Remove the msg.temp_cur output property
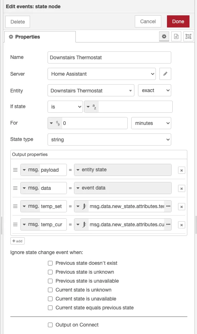The image size is (197, 334). click(181, 225)
